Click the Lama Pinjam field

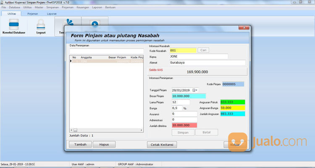coord(181,102)
